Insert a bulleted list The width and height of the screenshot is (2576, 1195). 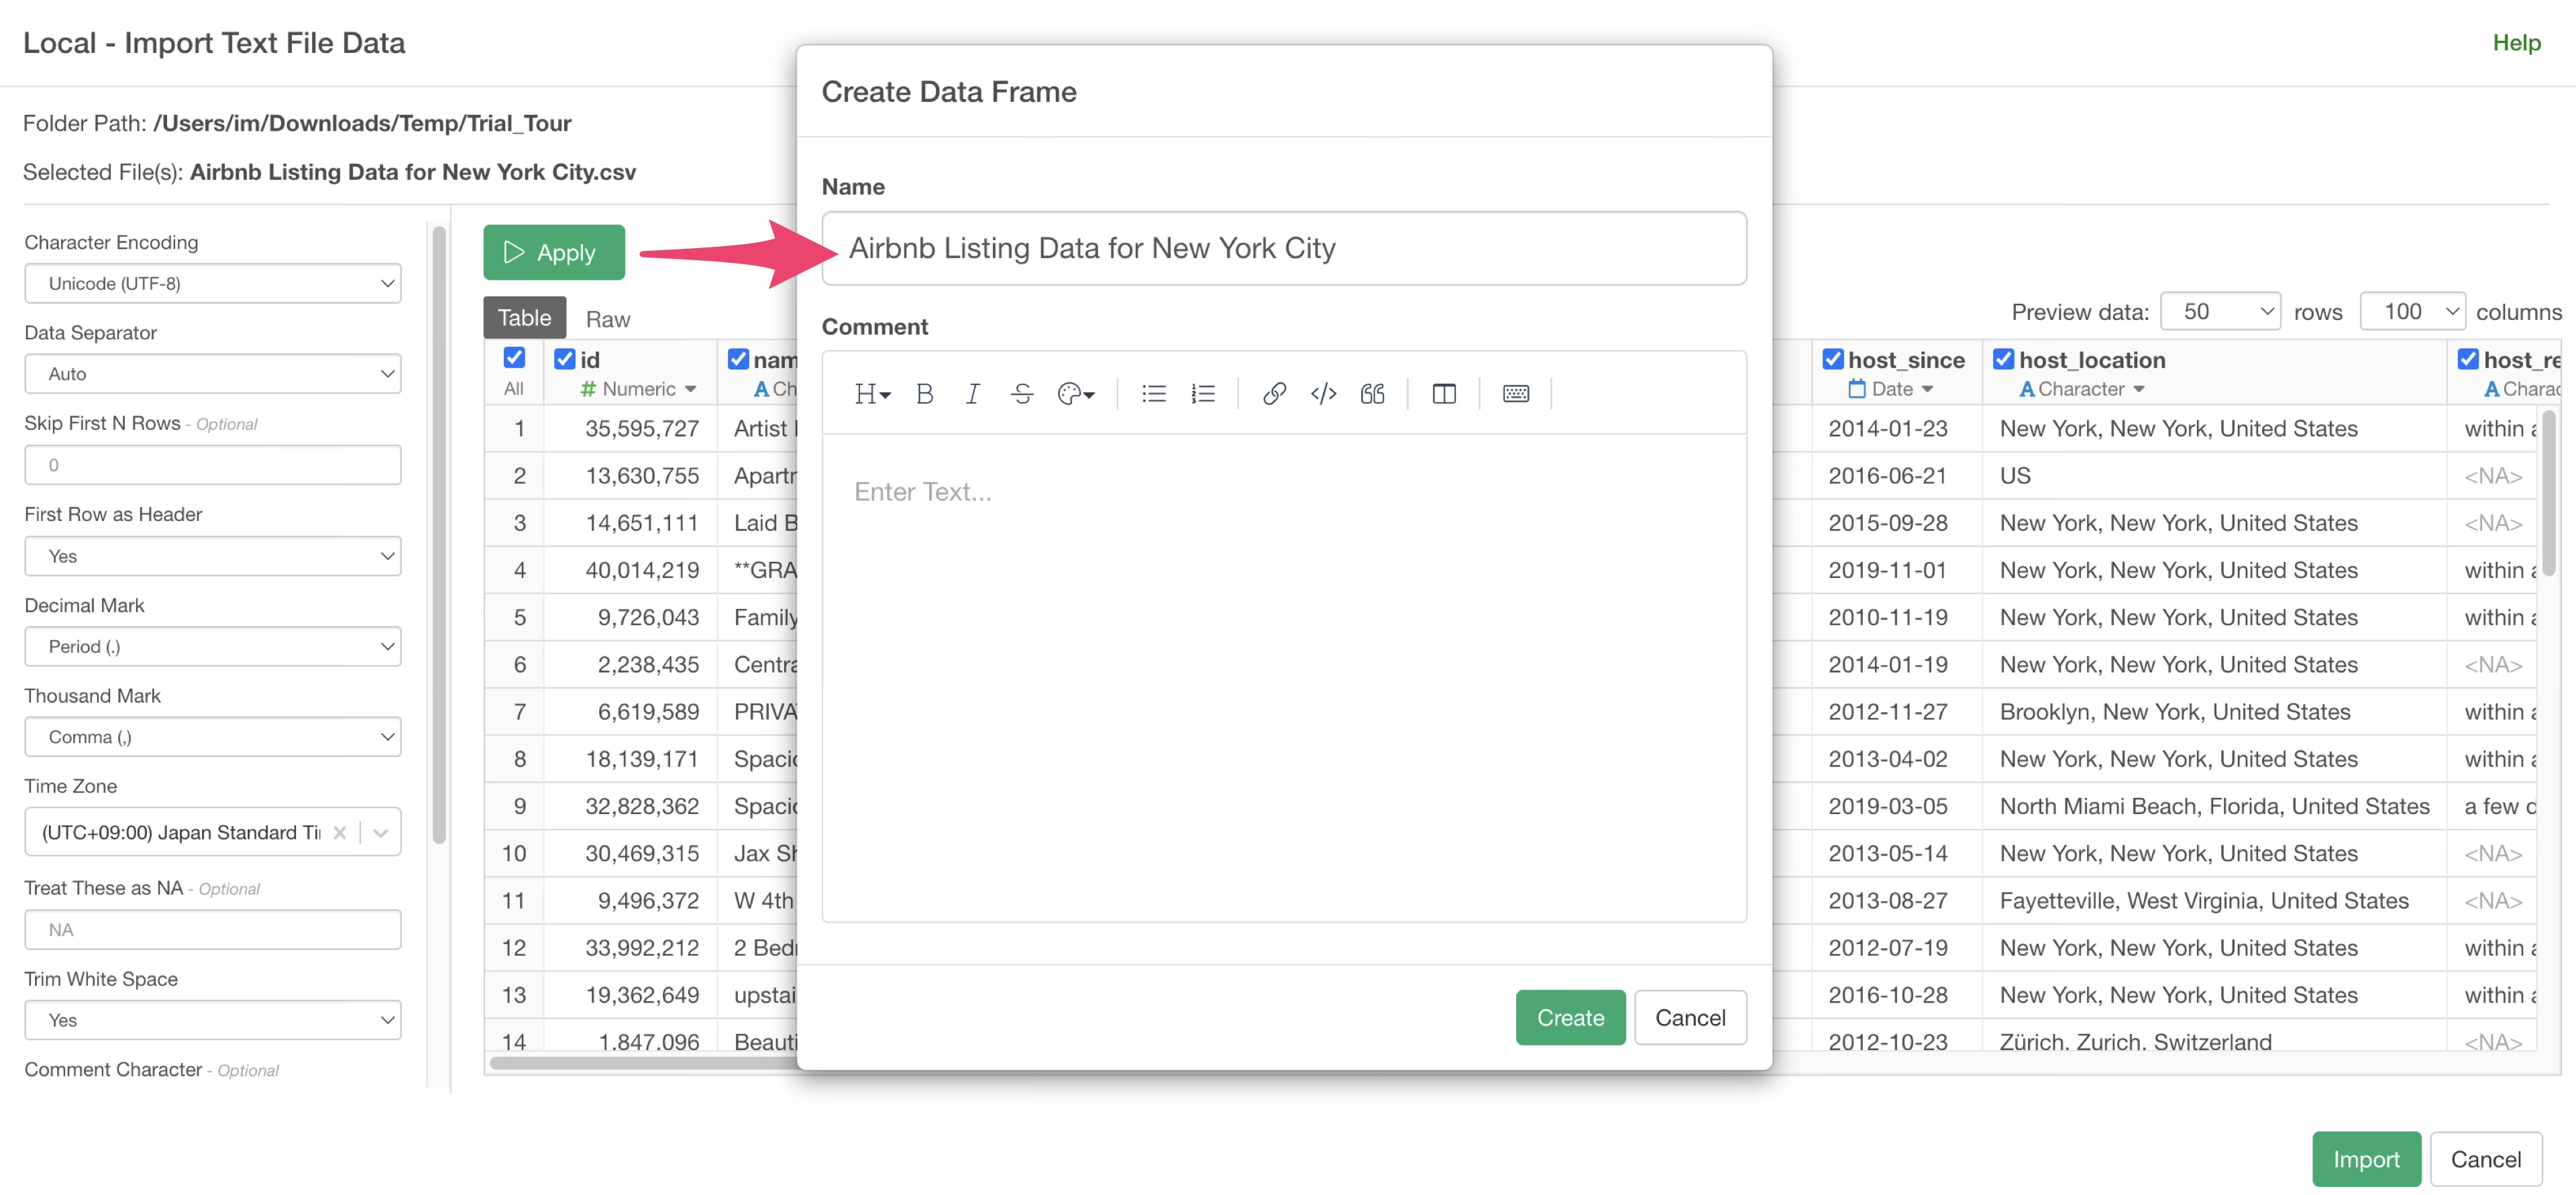(1153, 394)
